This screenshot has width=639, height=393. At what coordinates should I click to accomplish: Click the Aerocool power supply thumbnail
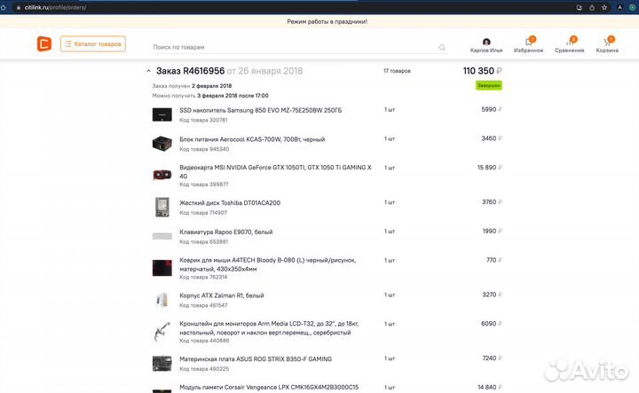click(162, 144)
